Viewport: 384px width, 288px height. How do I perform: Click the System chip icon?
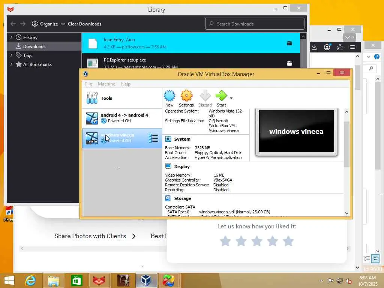[x=168, y=139]
